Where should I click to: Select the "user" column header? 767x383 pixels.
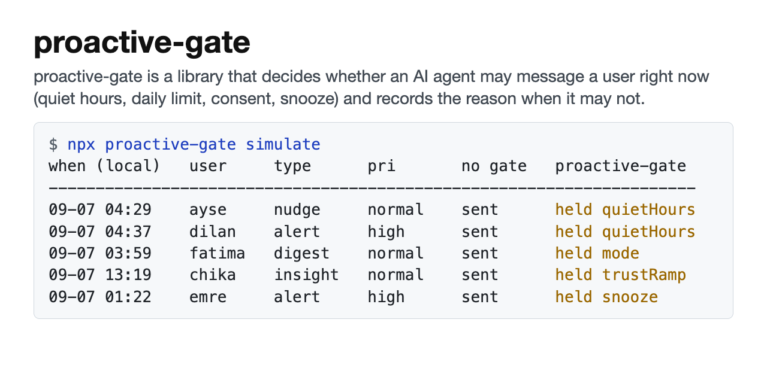coord(208,166)
